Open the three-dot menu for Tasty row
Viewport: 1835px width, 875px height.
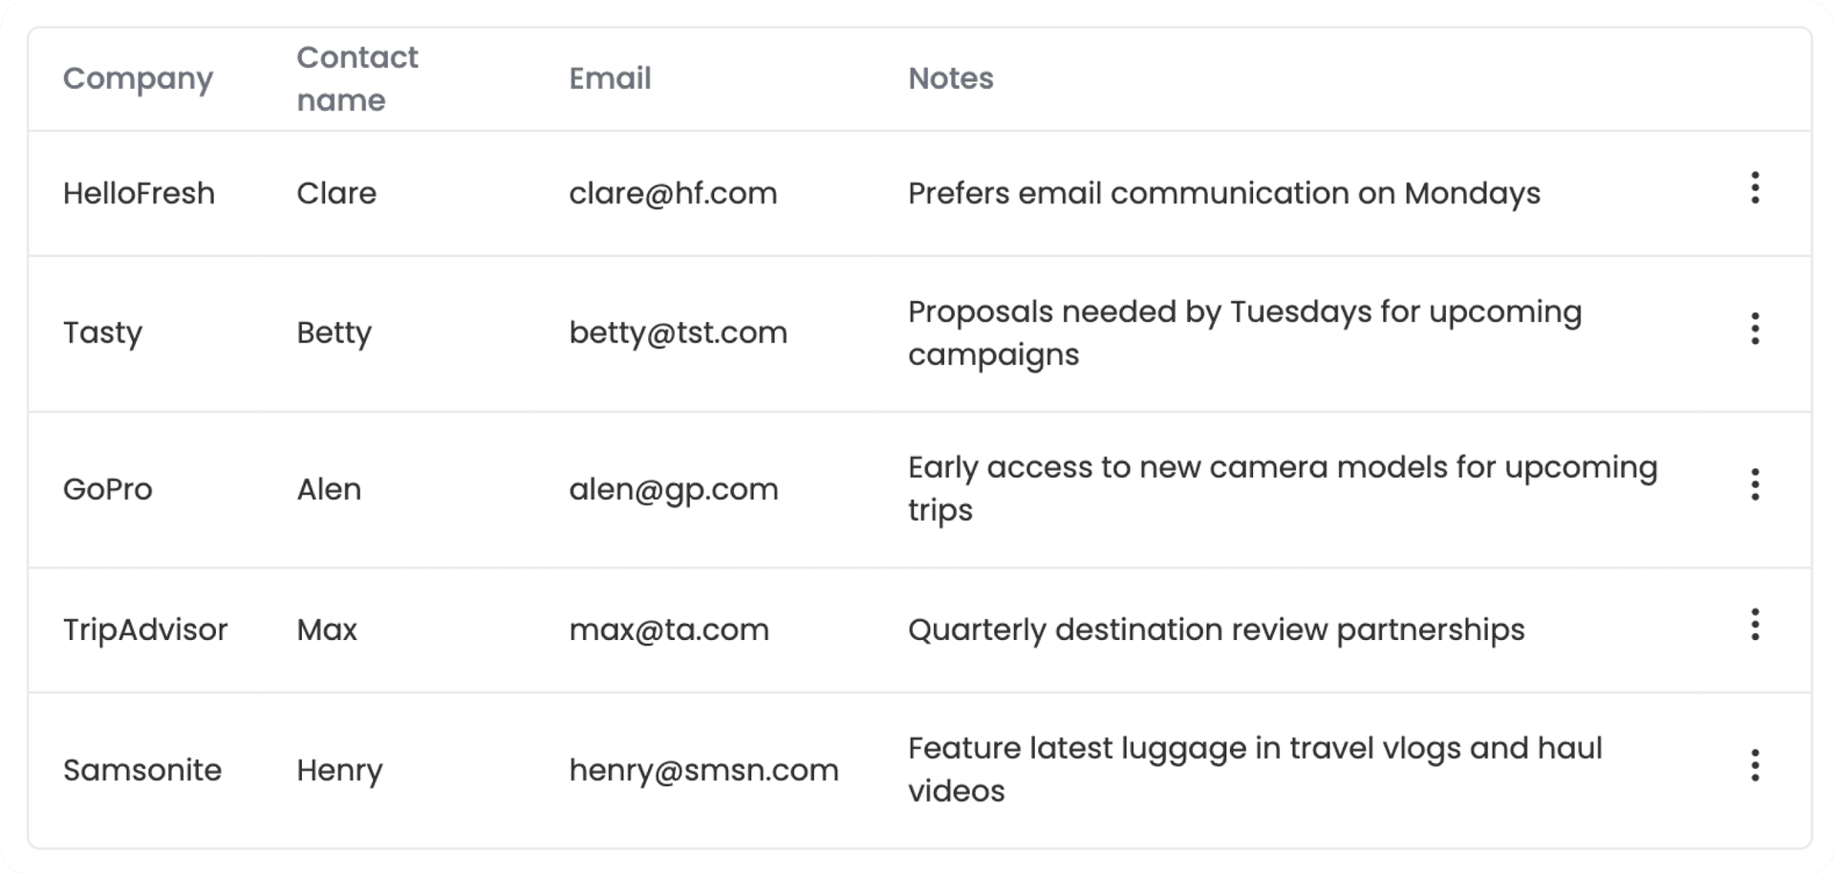(1755, 329)
